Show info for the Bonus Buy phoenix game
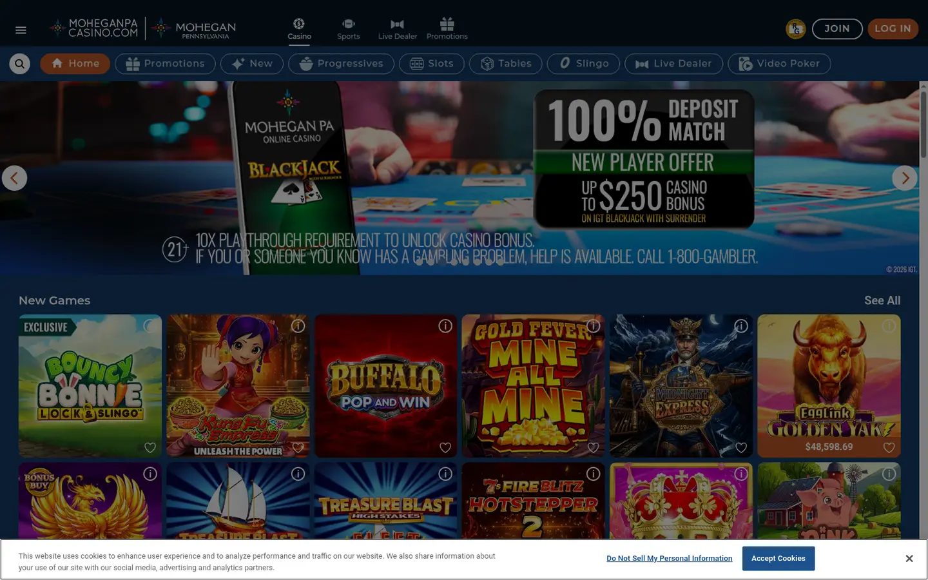The width and height of the screenshot is (928, 580). [150, 474]
